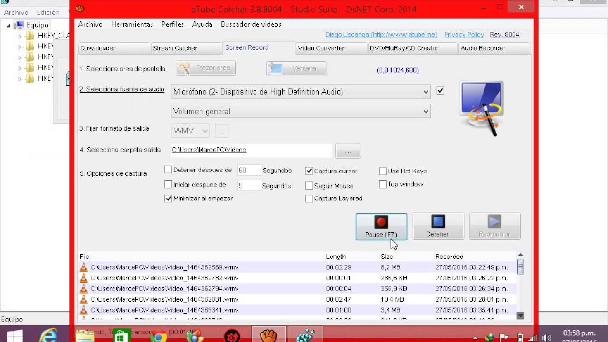Open Internet Explorer from taskbar
The image size is (608, 342).
tap(48, 336)
